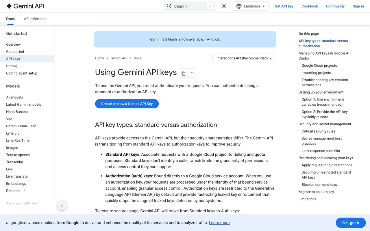Open Transcribe in sidebar
The height and width of the screenshot is (231, 370).
pos(14,162)
